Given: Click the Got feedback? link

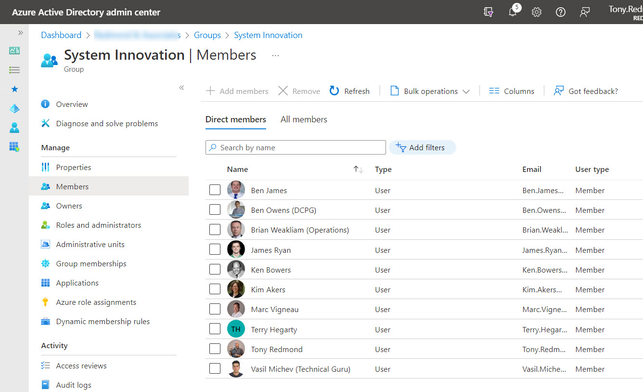Looking at the screenshot, I should pos(586,91).
